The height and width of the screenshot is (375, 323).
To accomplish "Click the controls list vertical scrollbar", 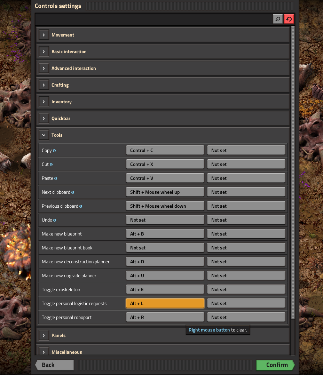I will click(x=293, y=174).
